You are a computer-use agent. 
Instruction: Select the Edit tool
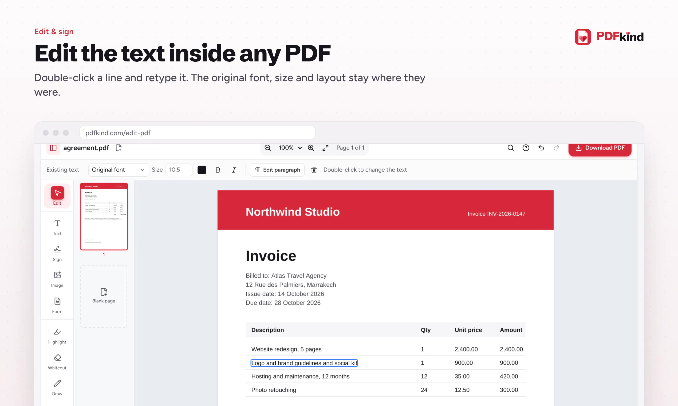coord(57,196)
